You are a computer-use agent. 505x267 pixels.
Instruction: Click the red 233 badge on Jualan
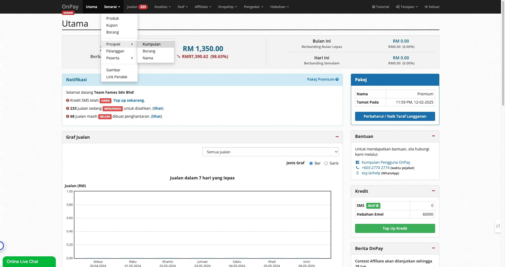(143, 7)
